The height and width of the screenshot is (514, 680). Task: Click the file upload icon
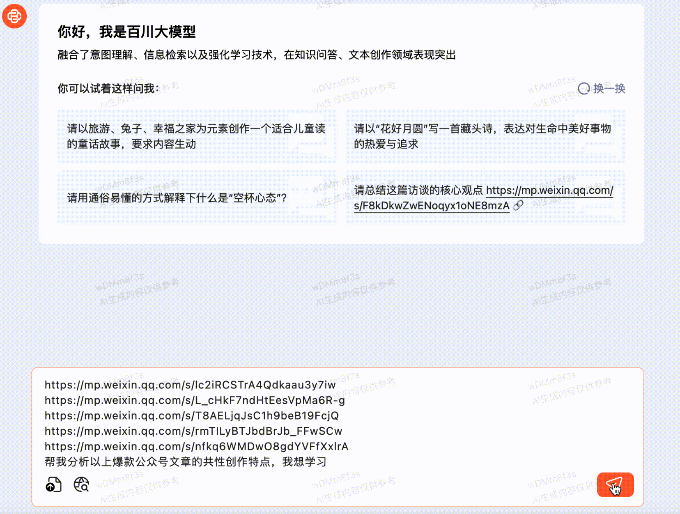tap(53, 484)
